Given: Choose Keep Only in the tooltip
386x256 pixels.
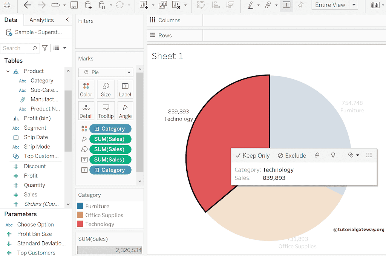Looking at the screenshot, I should (252, 155).
